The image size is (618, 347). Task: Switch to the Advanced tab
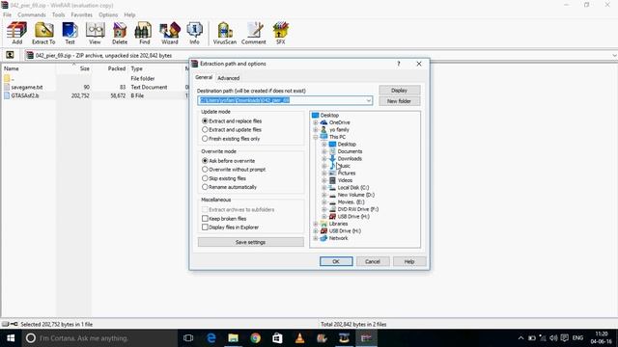[229, 78]
